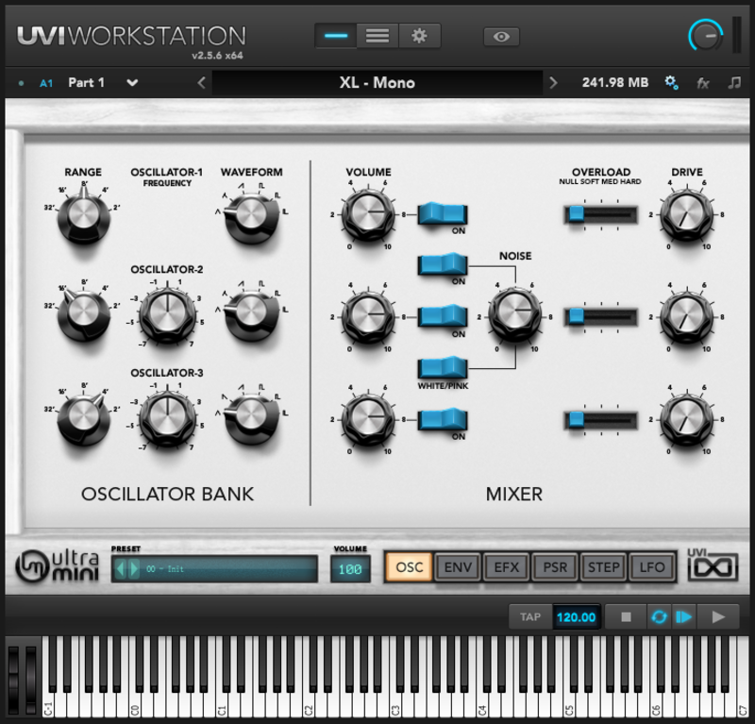
Task: Open the 00 - Init preset display
Action: 214,569
